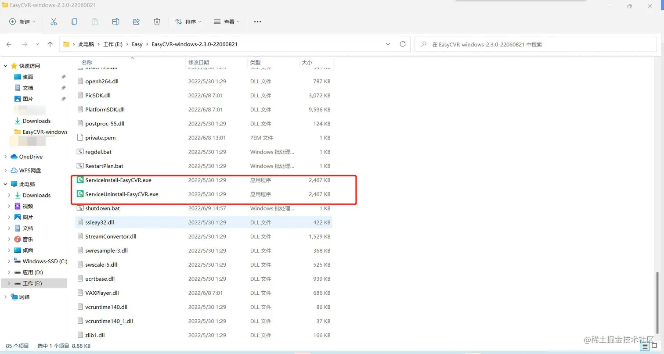
Task: Open the three-dot more options menu
Action: [258, 21]
